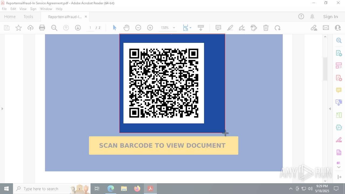Send the file by email envelope icon
The width and height of the screenshot is (345, 194).
click(x=326, y=28)
